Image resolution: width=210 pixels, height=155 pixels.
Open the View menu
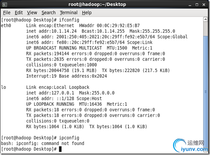pos(32,13)
